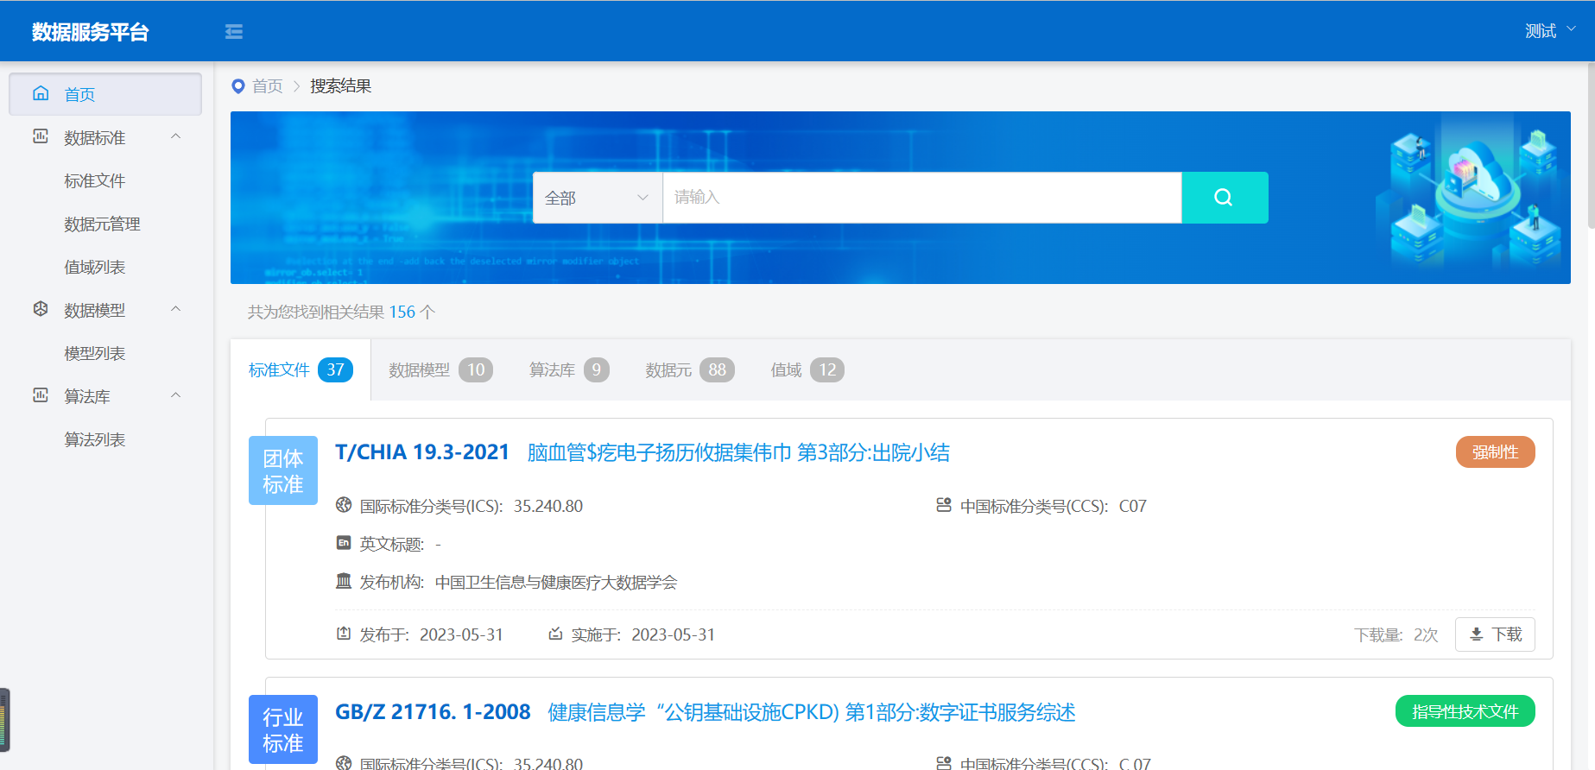
Task: Switch to the 值域 12 tab
Action: click(807, 369)
